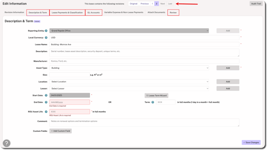
Task: Click Add next to Asset Type
Action: pyautogui.click(x=228, y=68)
